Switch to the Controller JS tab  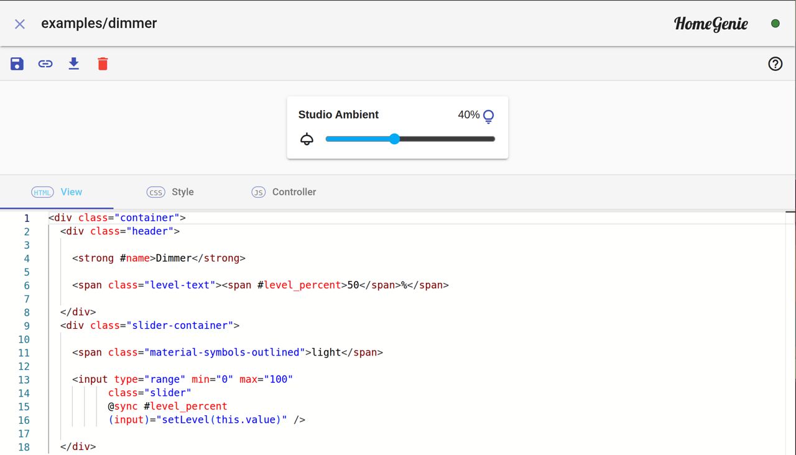(x=284, y=192)
